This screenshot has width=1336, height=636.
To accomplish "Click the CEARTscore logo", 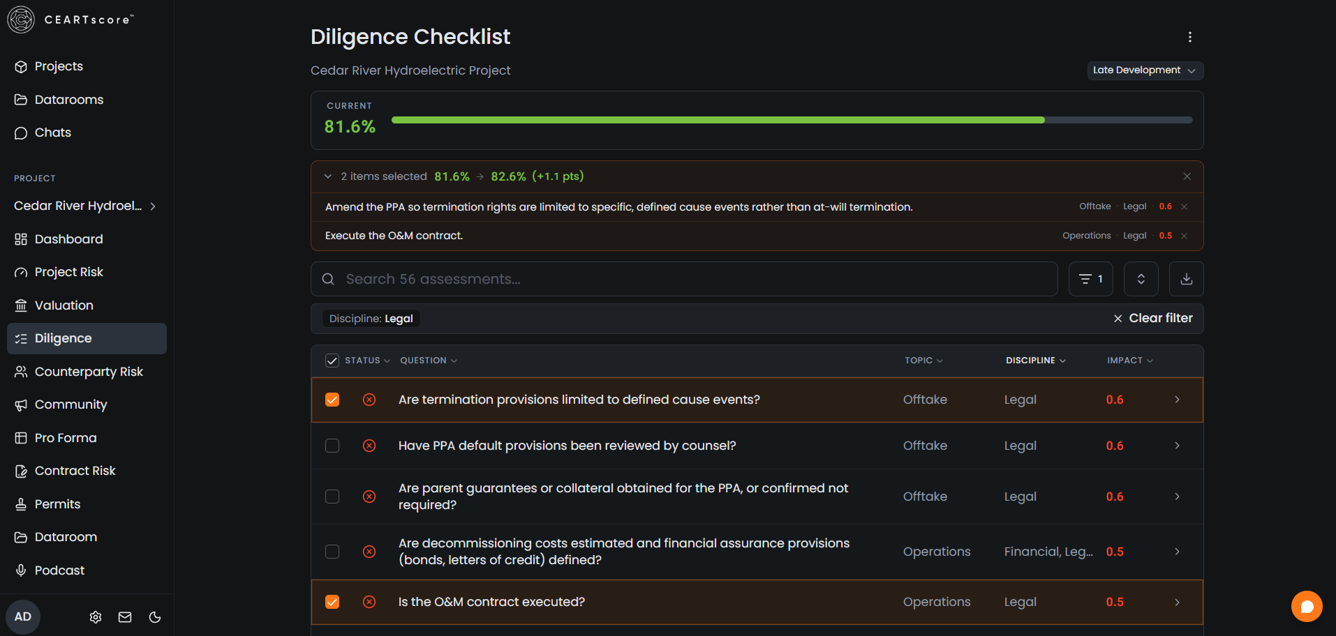I will click(x=70, y=20).
